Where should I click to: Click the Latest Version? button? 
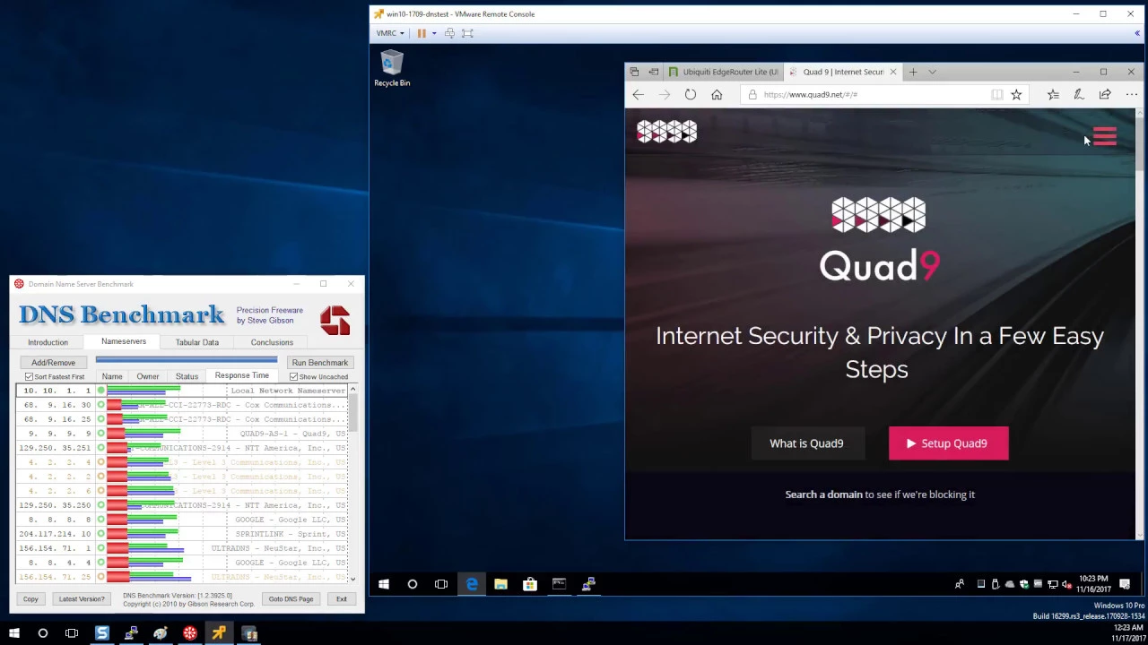(x=82, y=599)
